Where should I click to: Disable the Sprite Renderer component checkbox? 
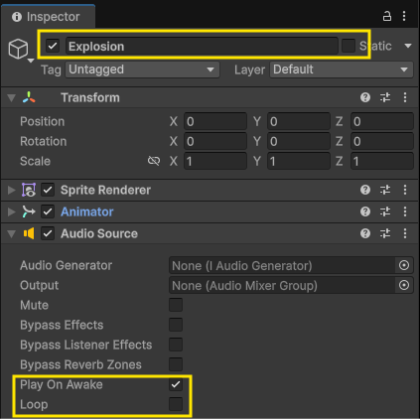click(48, 190)
